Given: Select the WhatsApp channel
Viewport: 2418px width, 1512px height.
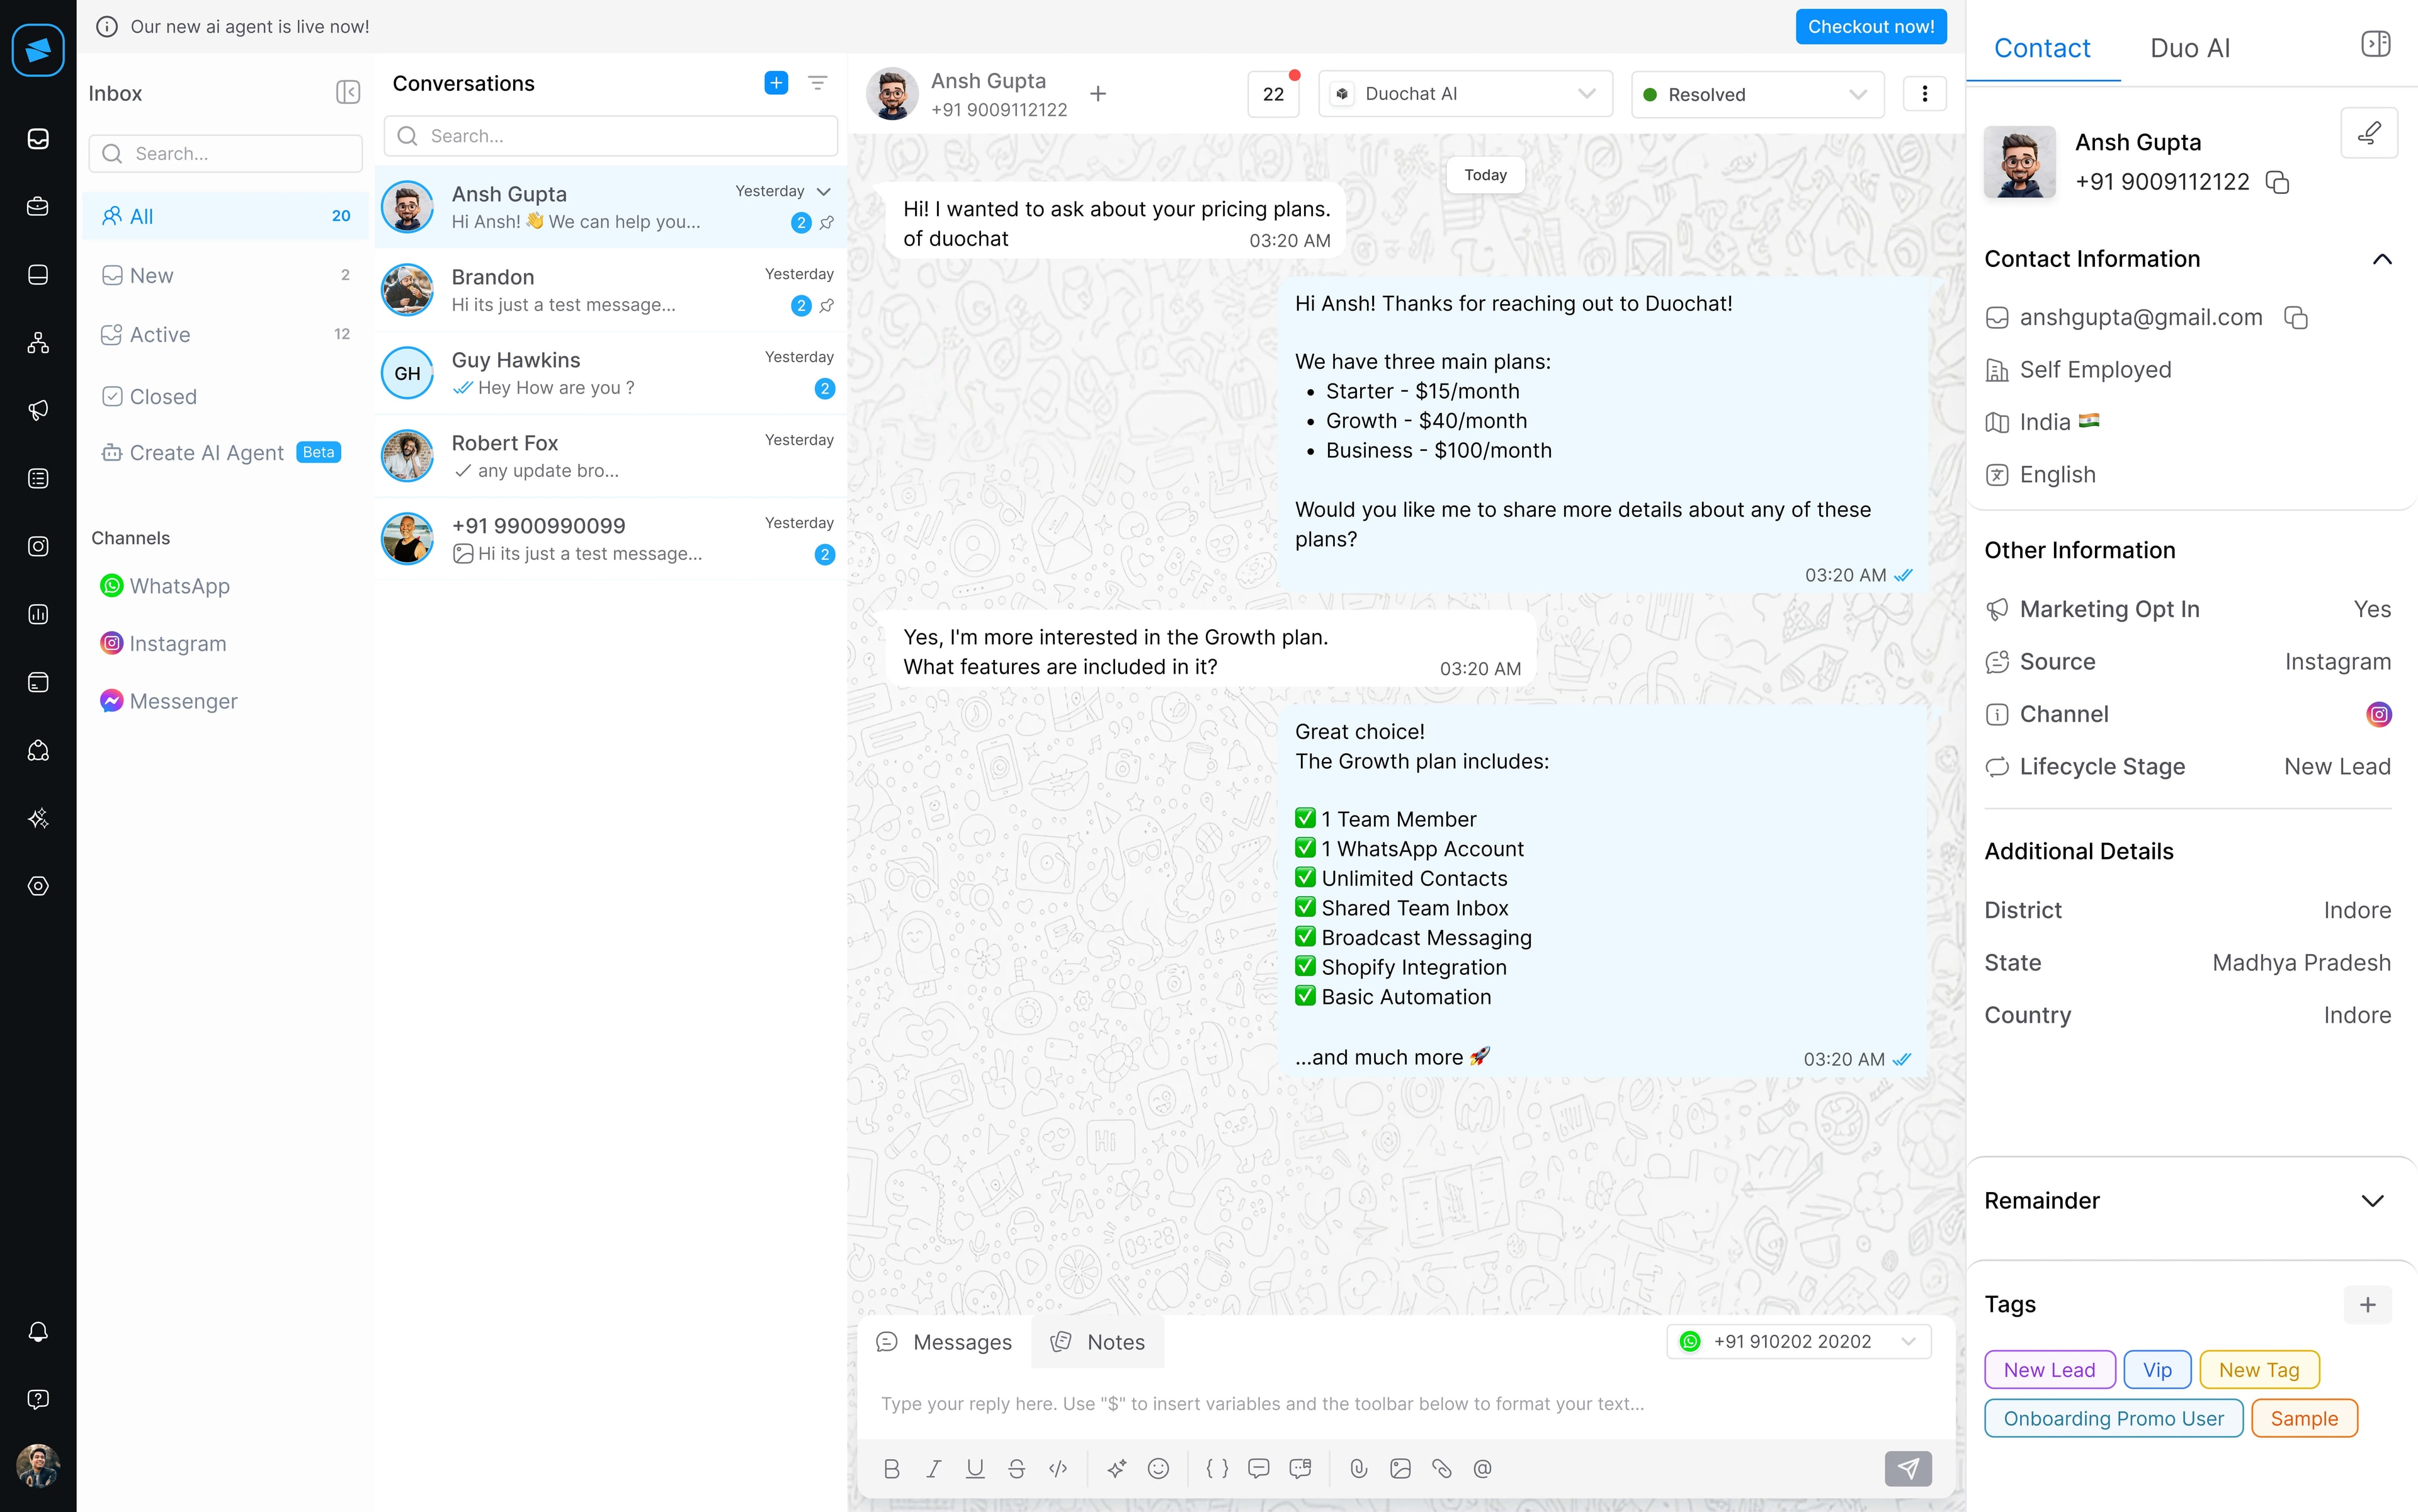Looking at the screenshot, I should click(165, 586).
